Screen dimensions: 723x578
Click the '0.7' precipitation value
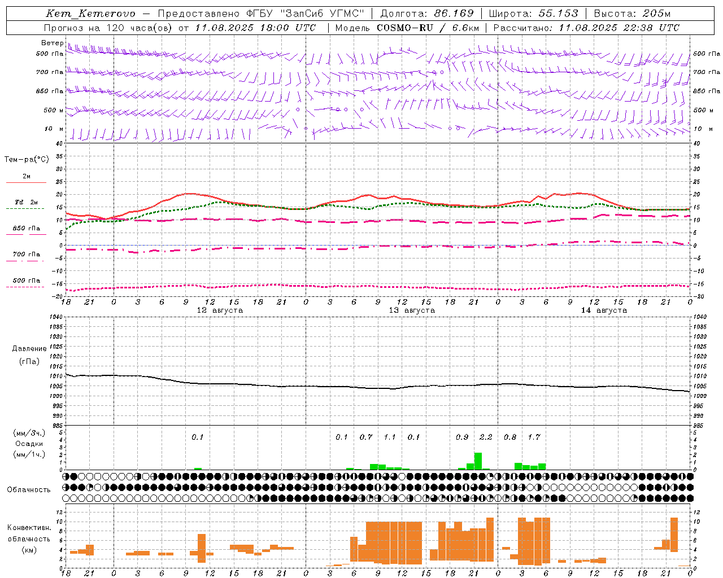coord(366,437)
